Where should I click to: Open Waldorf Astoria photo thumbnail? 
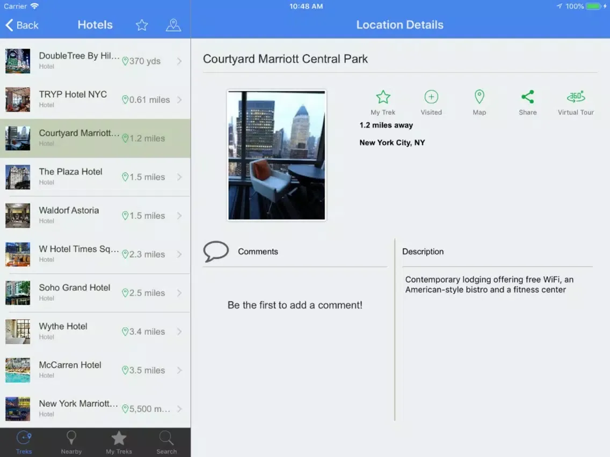coord(18,216)
